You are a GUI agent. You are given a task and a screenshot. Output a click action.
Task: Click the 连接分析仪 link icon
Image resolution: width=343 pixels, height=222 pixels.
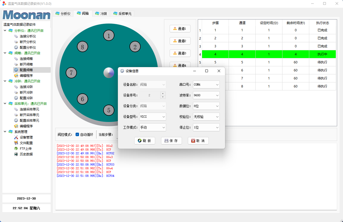[16, 36]
